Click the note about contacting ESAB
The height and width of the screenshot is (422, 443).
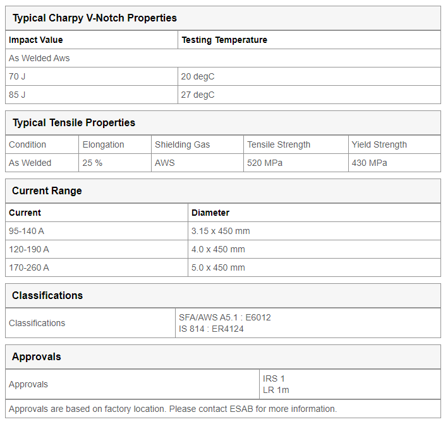(173, 409)
